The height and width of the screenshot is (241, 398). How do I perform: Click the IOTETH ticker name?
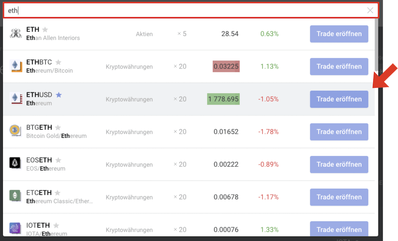(x=38, y=225)
